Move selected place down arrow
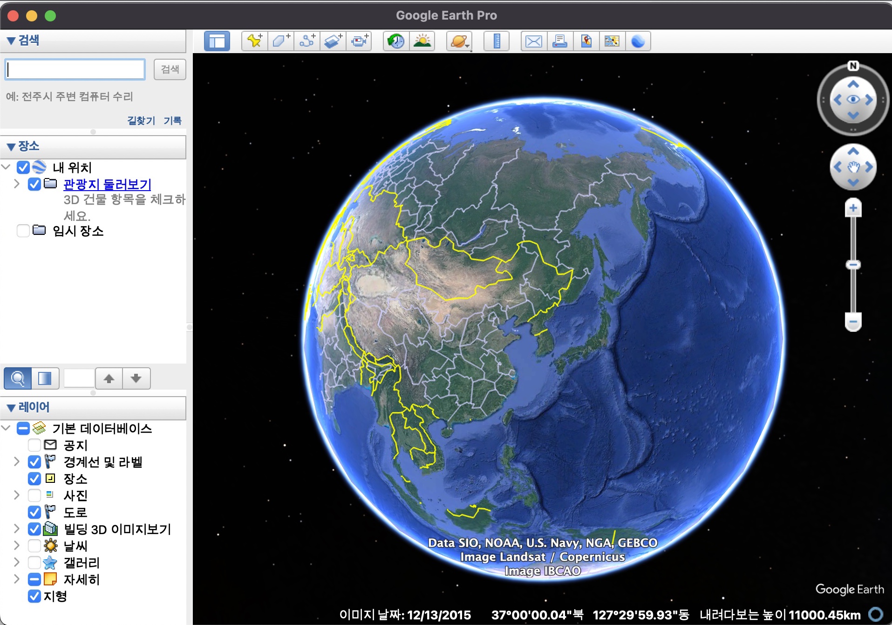The height and width of the screenshot is (625, 892). click(x=136, y=378)
